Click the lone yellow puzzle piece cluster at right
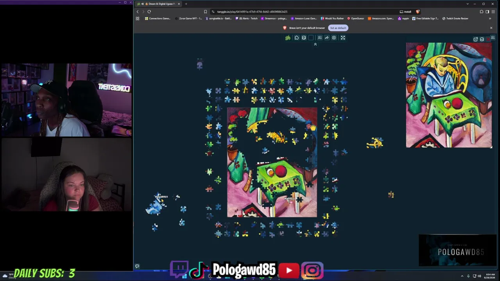500x281 pixels. (x=375, y=143)
